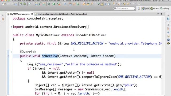This screenshot has width=171, height=96.
Task: Toggle Mark Occurrences highlighted icon
Action: (102, 4)
